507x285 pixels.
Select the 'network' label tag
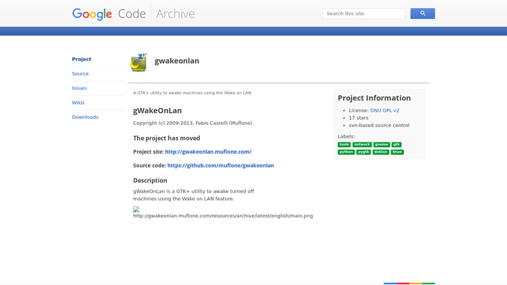pos(362,144)
